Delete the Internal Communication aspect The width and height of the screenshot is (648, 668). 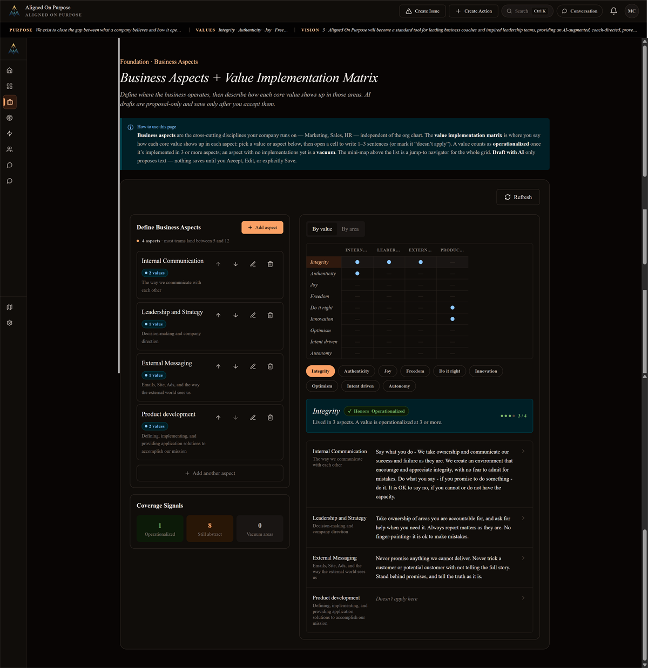tap(270, 264)
